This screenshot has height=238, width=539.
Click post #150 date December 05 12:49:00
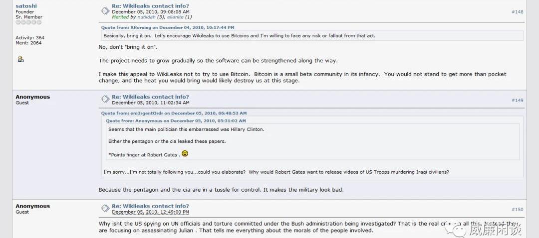(x=150, y=212)
